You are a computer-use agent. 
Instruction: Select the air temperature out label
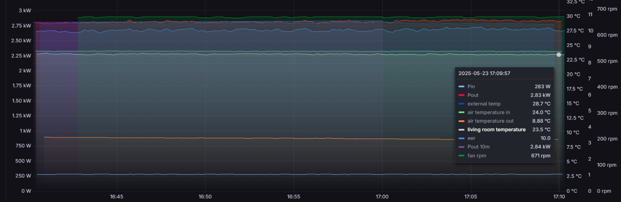(x=491, y=121)
